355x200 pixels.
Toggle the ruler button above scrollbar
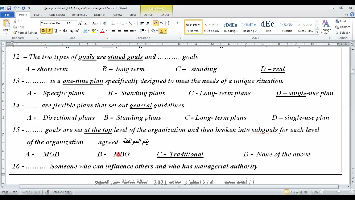point(353,44)
